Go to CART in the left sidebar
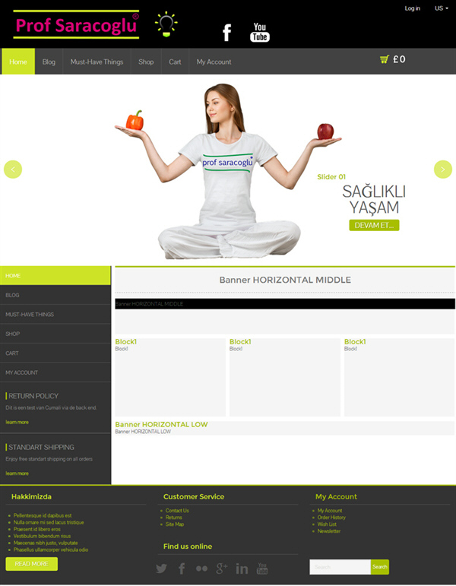 click(x=55, y=353)
